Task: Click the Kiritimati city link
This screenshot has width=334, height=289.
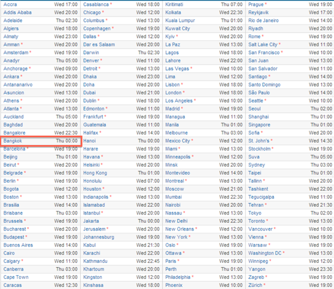Action: tap(176, 4)
